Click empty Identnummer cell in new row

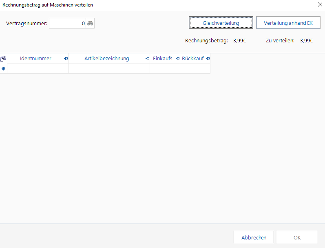tap(38, 69)
